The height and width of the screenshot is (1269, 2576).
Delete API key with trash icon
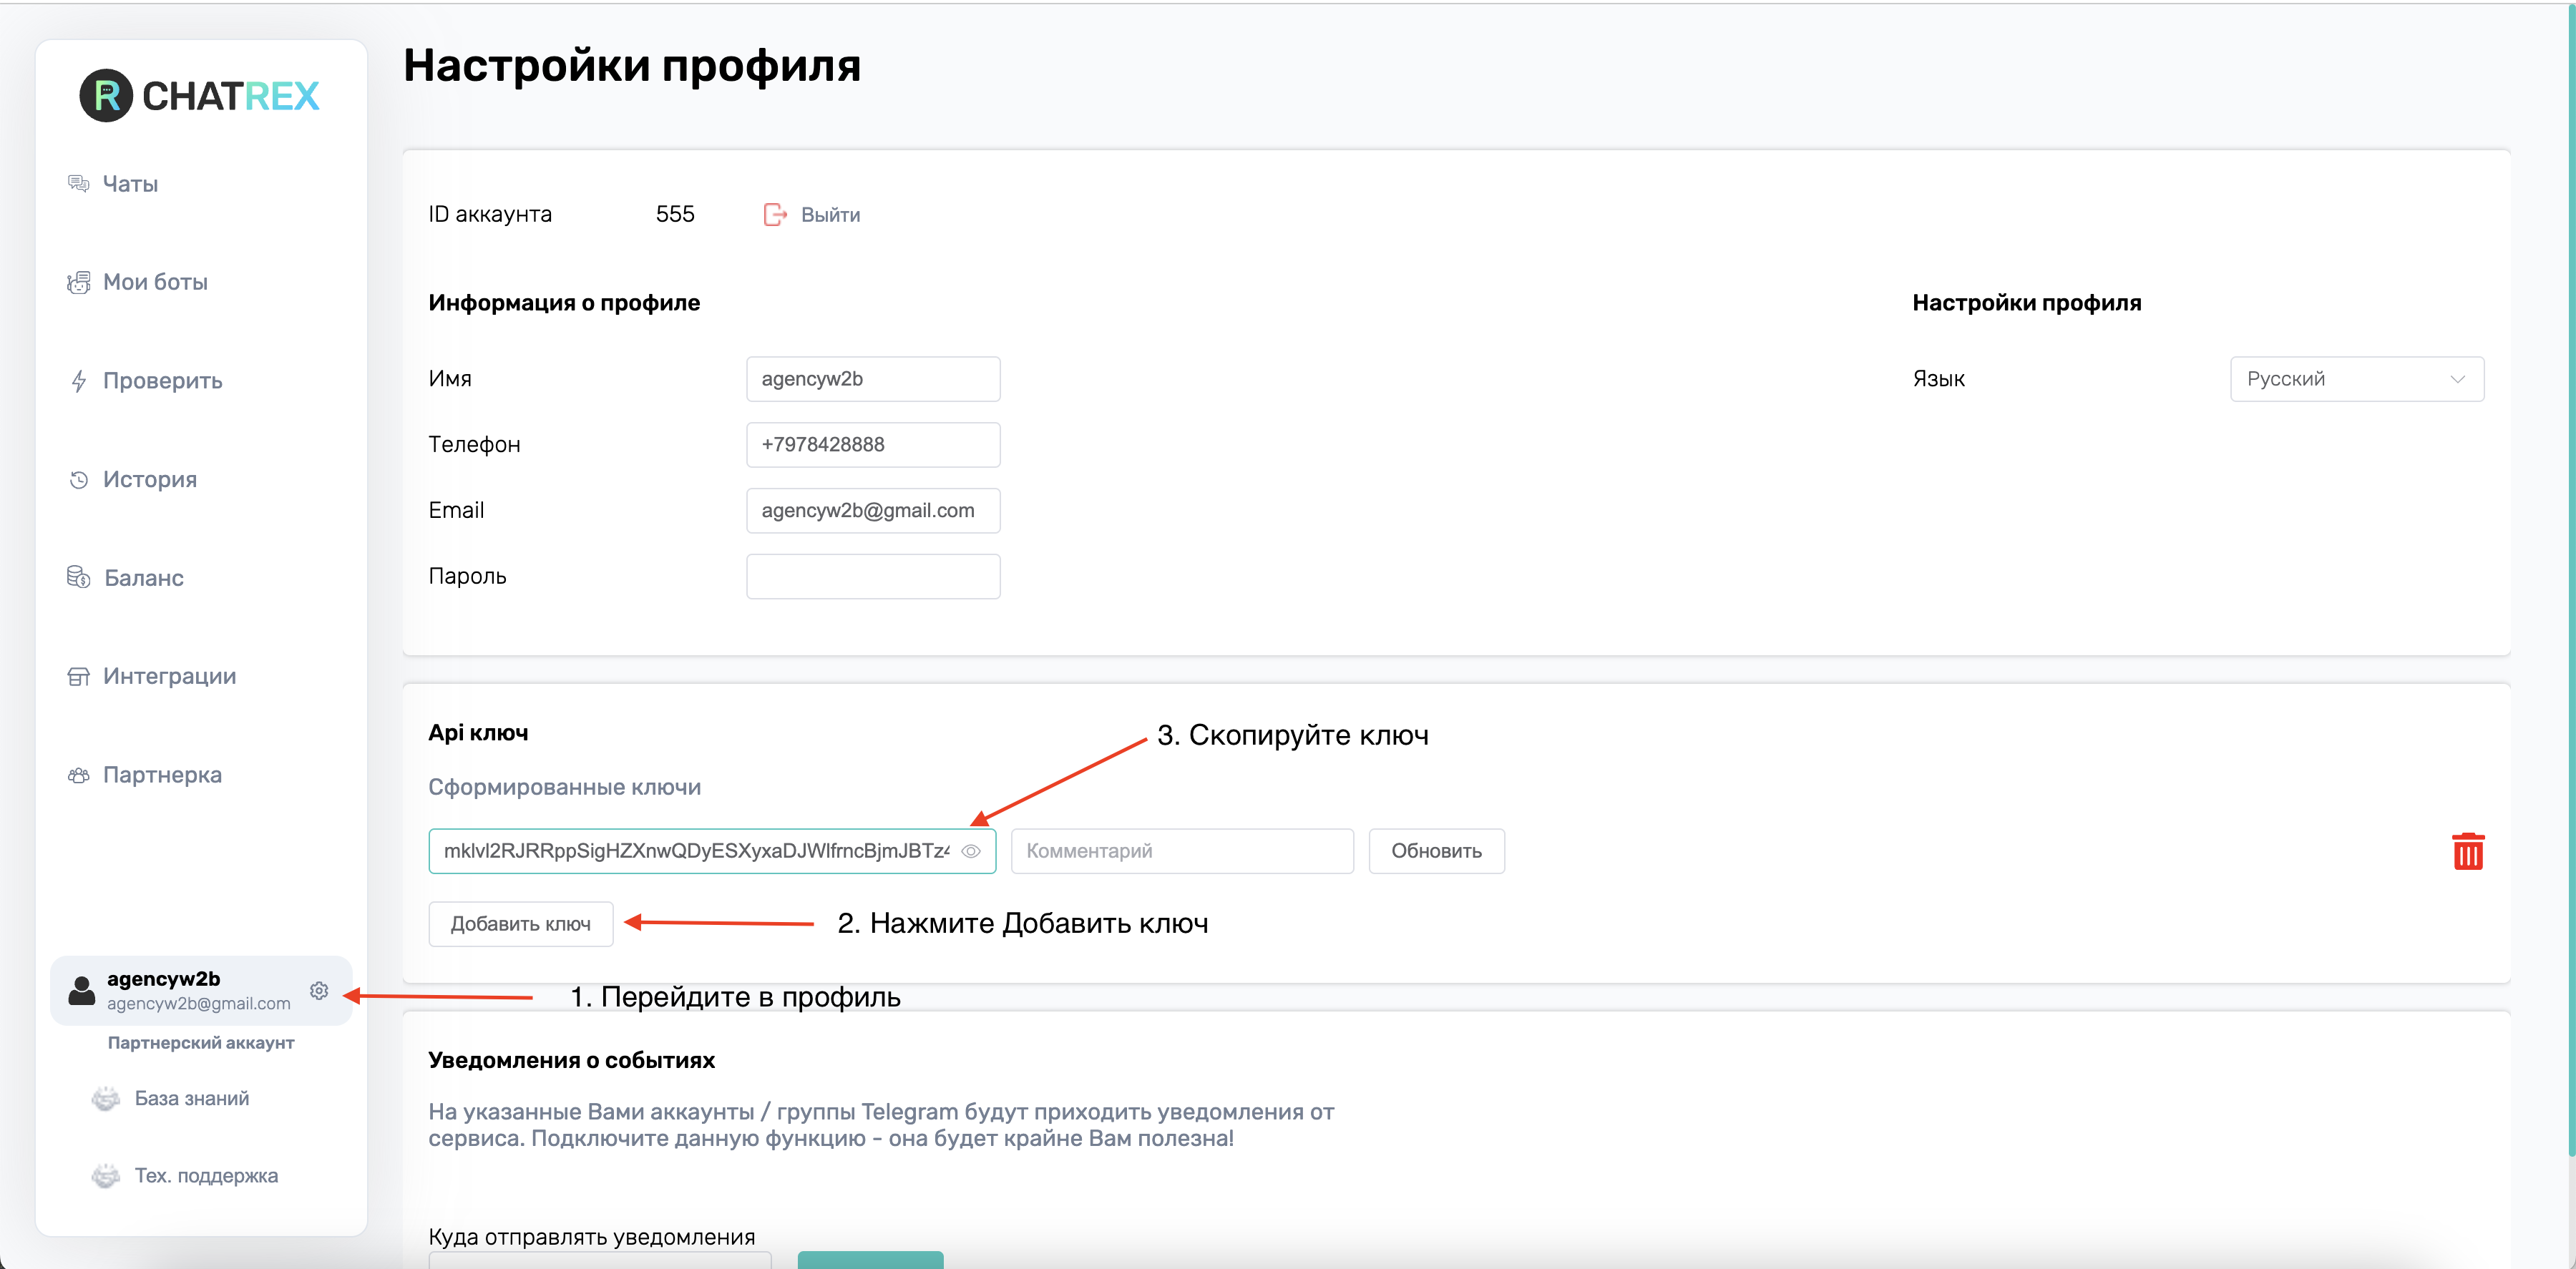pyautogui.click(x=2467, y=851)
